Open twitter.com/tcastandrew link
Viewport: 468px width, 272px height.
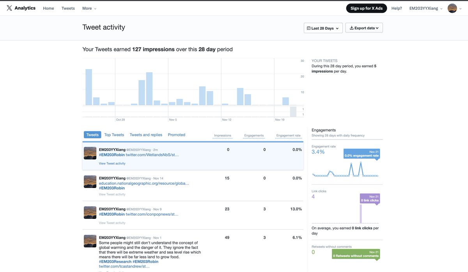point(124,266)
